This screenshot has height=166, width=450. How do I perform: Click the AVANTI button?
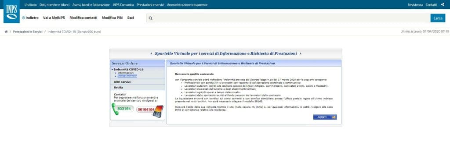(x=325, y=117)
